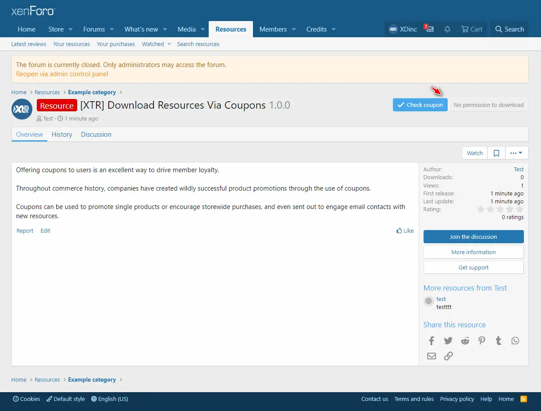The image size is (541, 411).
Task: Open the Help footer link
Action: [486, 399]
